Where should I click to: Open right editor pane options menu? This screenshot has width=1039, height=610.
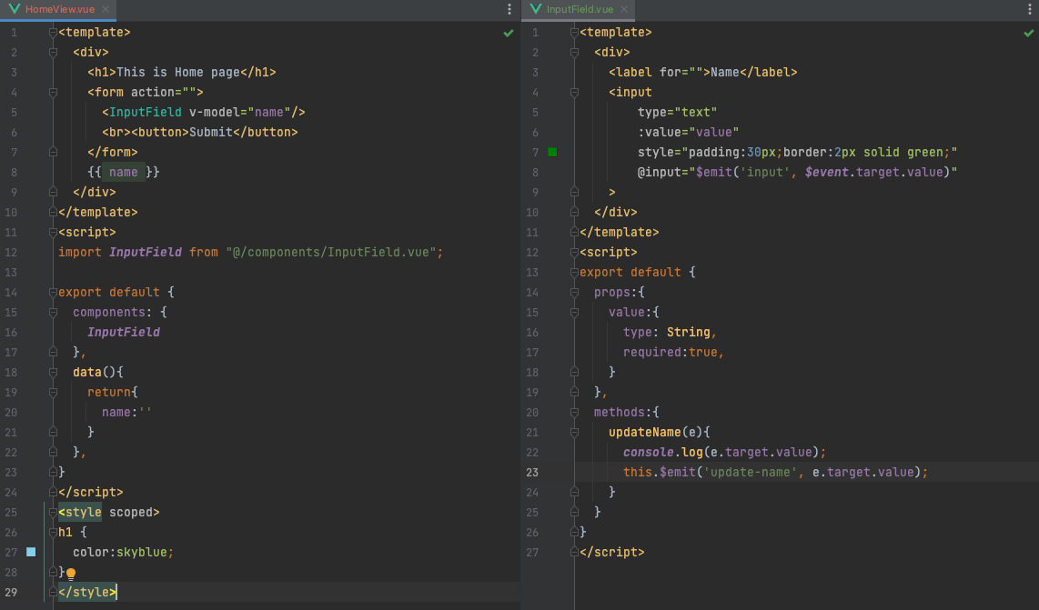click(1029, 9)
